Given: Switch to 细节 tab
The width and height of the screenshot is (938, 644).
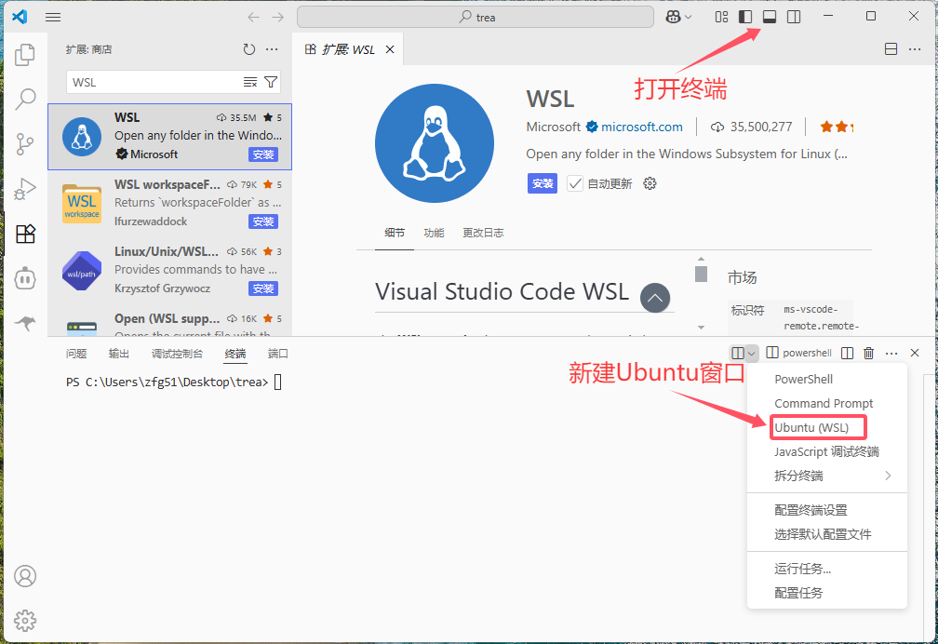Looking at the screenshot, I should pyautogui.click(x=395, y=233).
